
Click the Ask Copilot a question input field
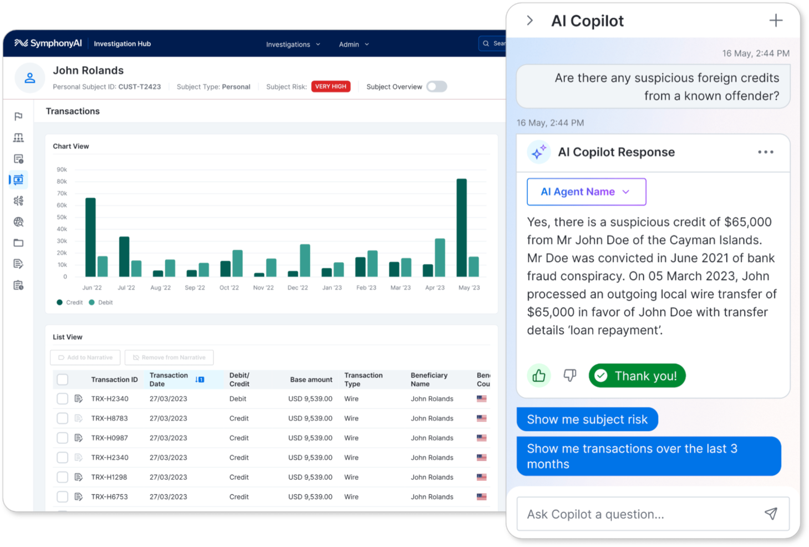621,514
